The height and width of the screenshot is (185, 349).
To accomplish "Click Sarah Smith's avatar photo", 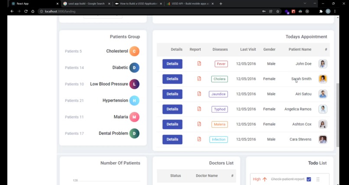I will pyautogui.click(x=323, y=79).
